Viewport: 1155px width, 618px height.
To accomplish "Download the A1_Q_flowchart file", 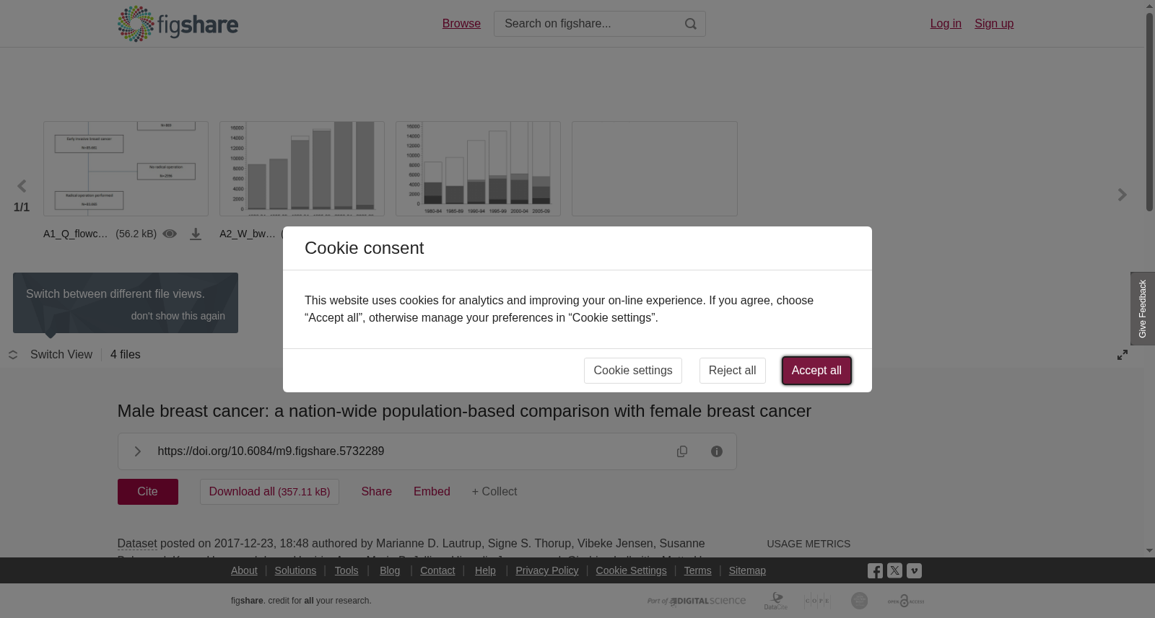I will click(196, 234).
